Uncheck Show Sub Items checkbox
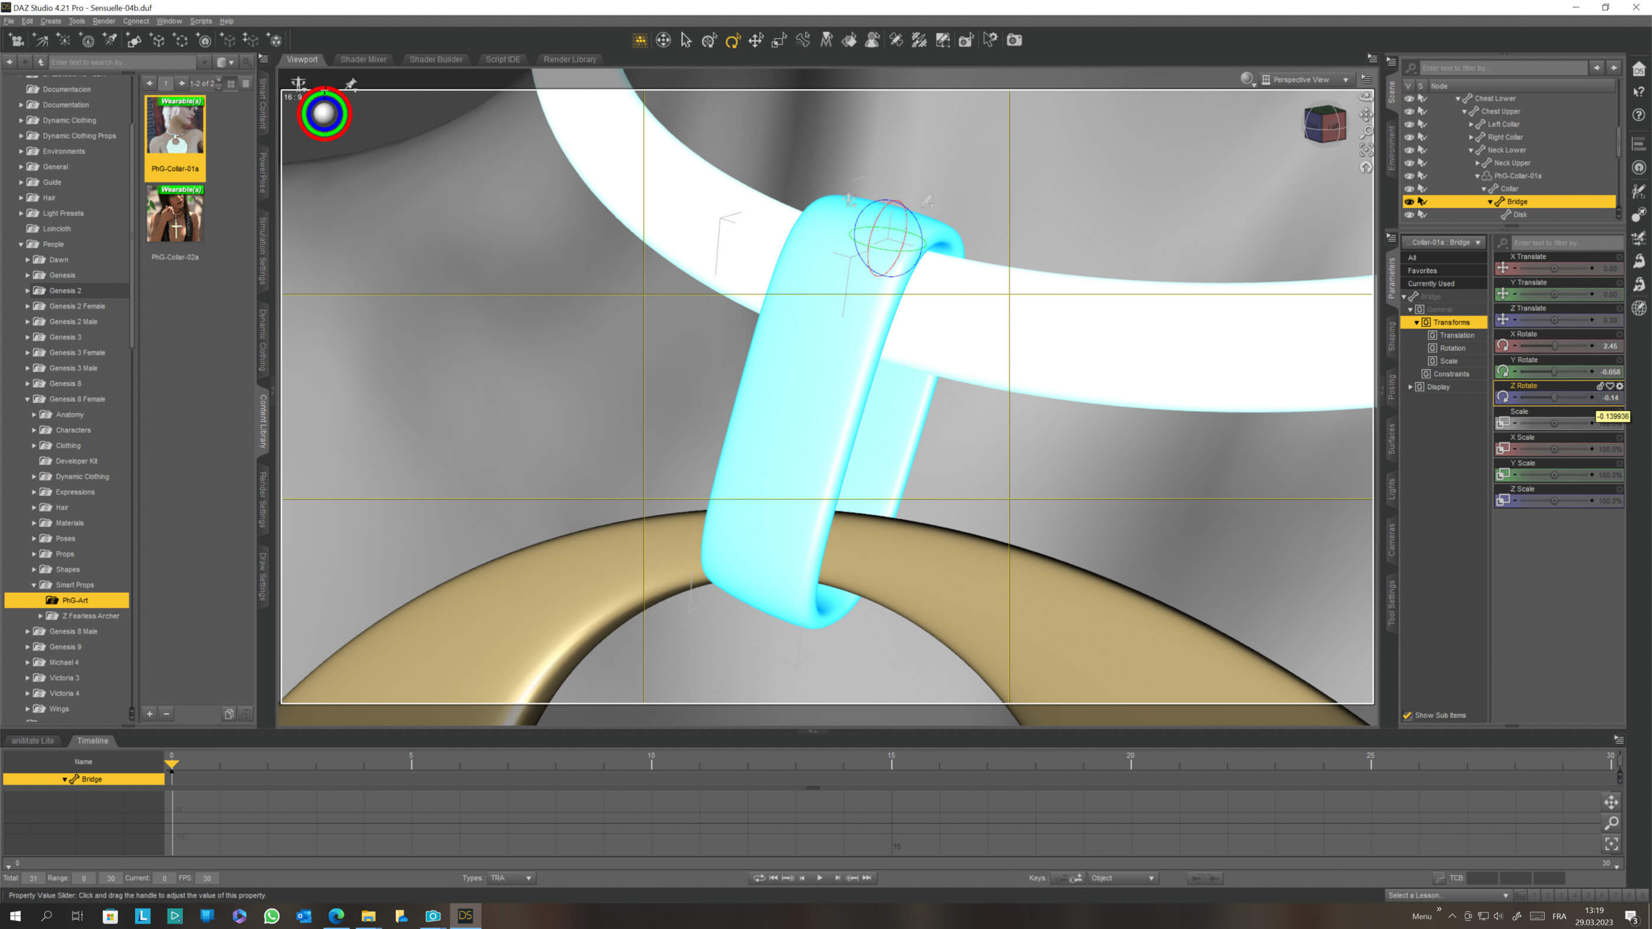 click(x=1407, y=715)
